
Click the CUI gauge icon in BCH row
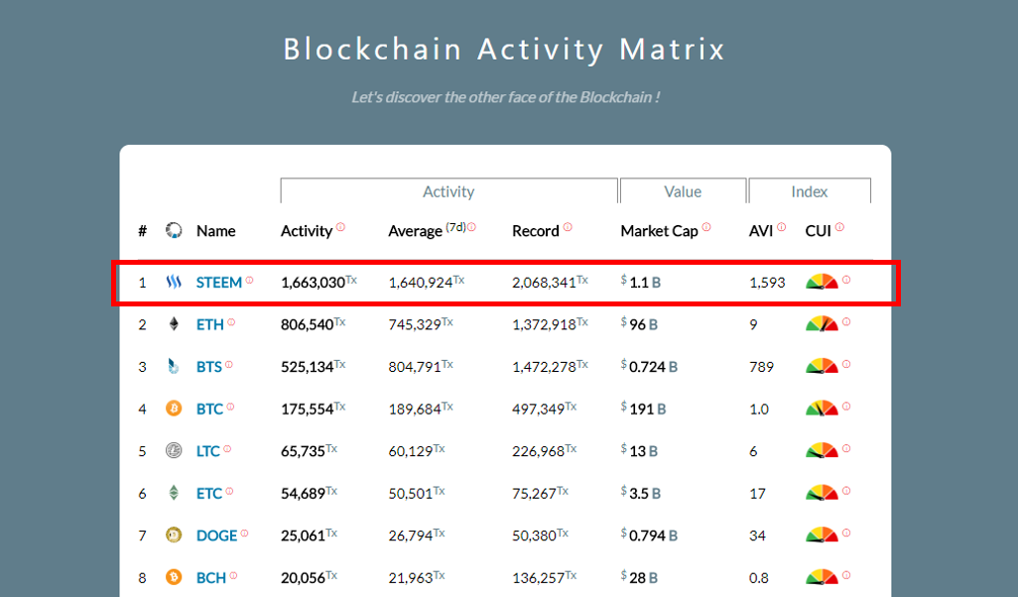pos(822,577)
